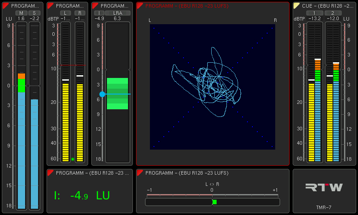
Task: Click the blue integrated loudness marker dot
Action: click(x=102, y=94)
